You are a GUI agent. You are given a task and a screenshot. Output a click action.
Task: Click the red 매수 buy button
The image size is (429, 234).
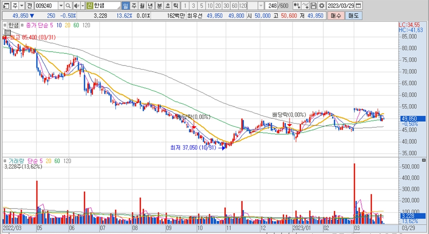pos(335,15)
